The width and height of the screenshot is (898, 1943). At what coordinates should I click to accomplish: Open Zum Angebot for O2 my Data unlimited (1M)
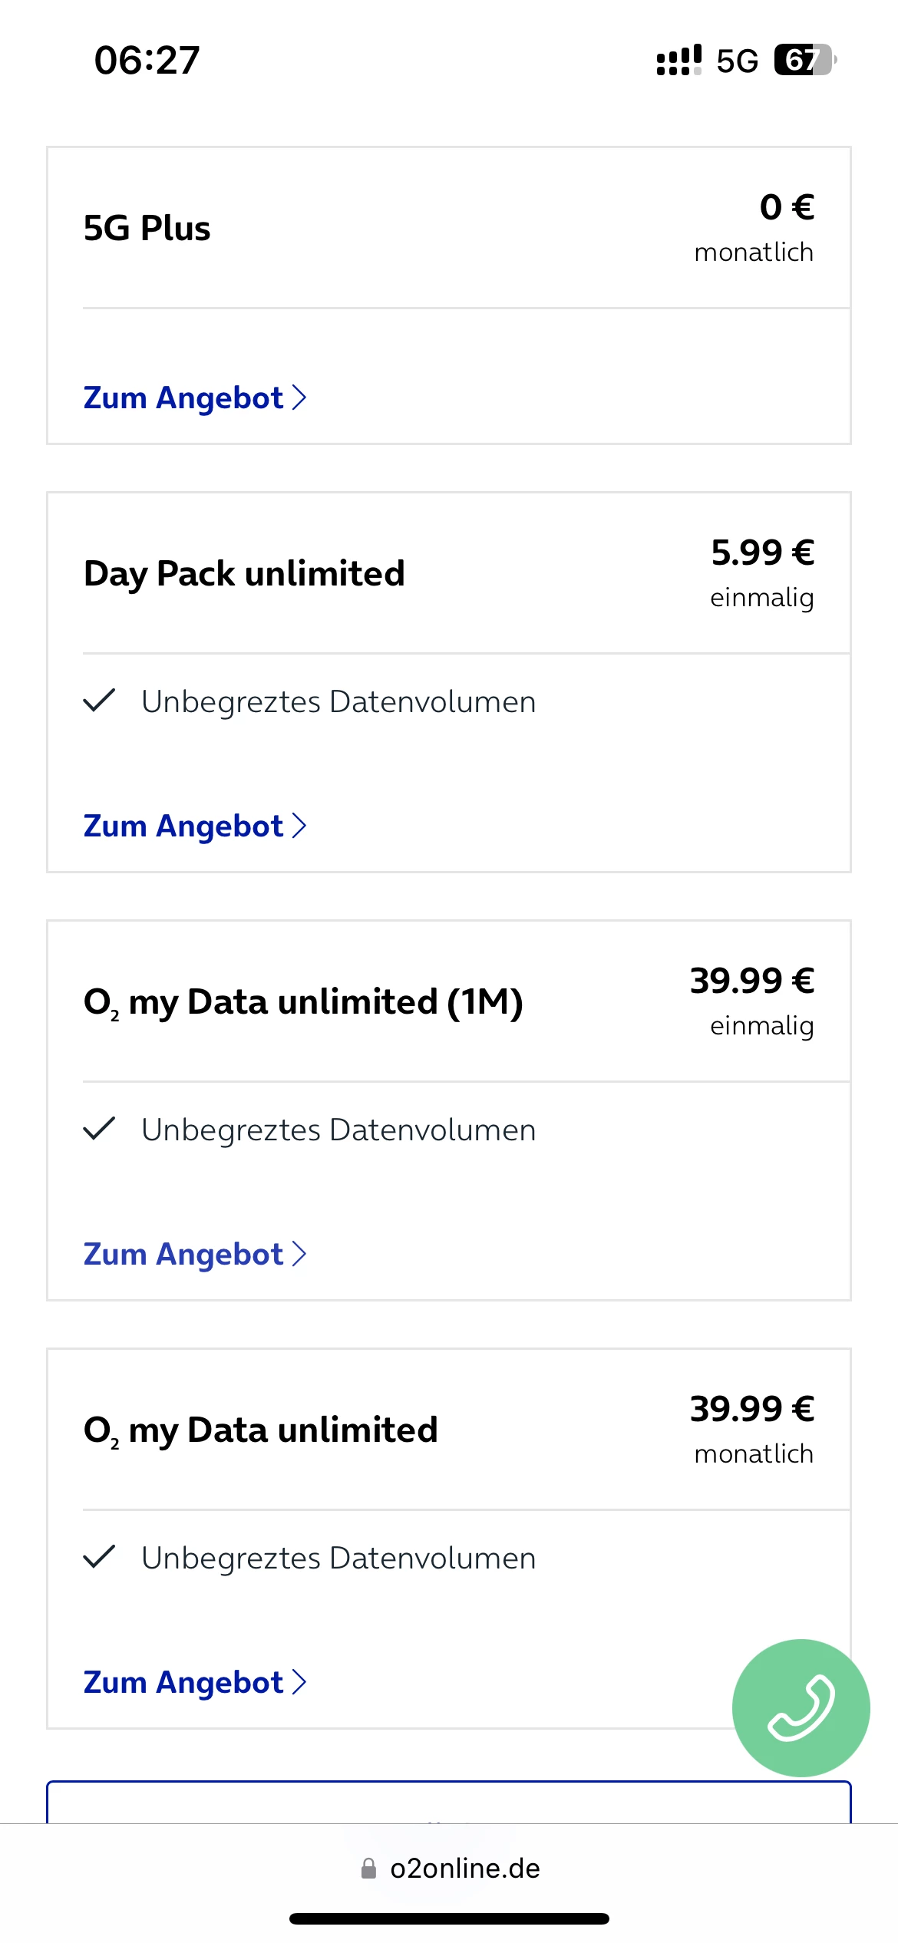point(183,1254)
